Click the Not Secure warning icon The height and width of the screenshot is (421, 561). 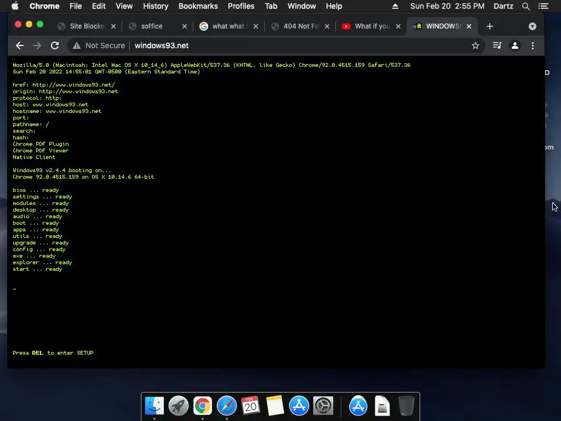(77, 45)
